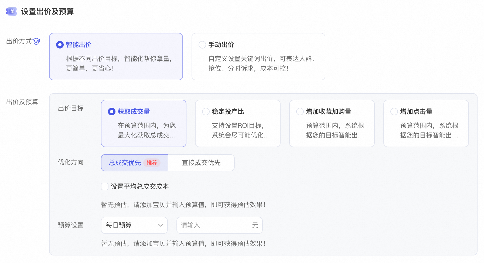Viewport: 484px width, 263px height.
Task: Choose the 增加点击量 bidding goal
Action: tap(394, 111)
